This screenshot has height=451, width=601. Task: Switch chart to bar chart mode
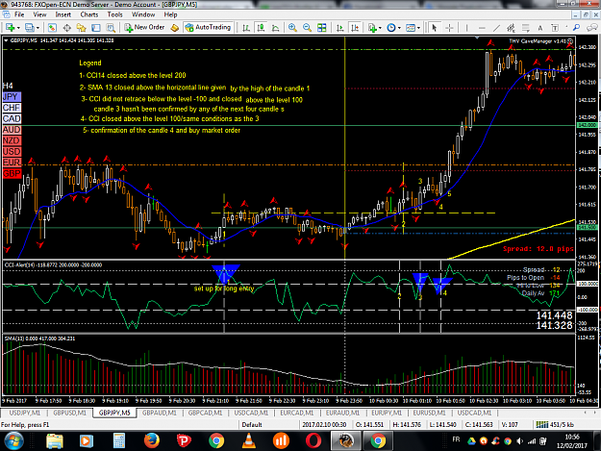(x=246, y=28)
